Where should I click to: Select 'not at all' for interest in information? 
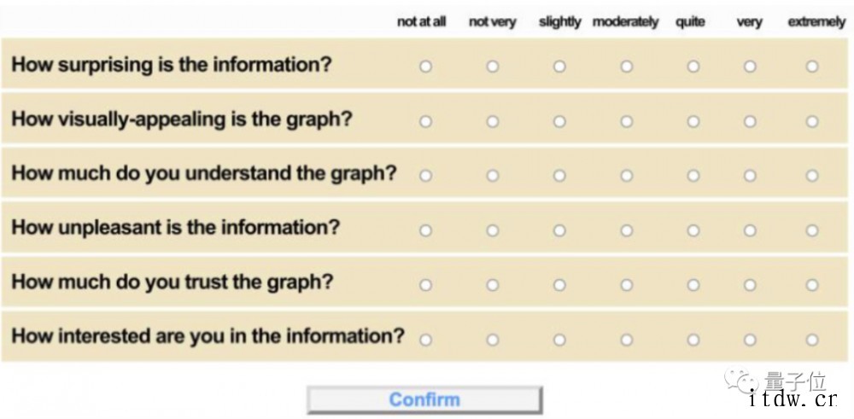[x=425, y=340]
